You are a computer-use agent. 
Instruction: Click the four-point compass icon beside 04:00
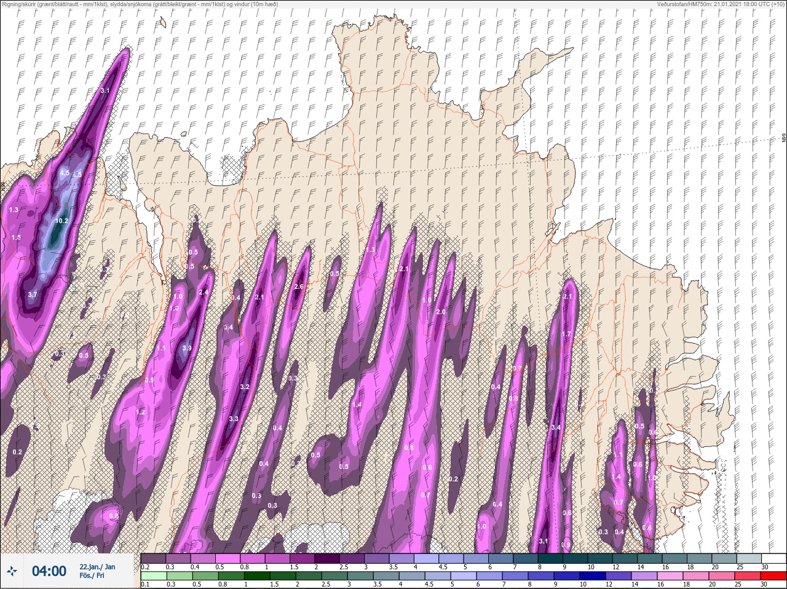tap(12, 572)
